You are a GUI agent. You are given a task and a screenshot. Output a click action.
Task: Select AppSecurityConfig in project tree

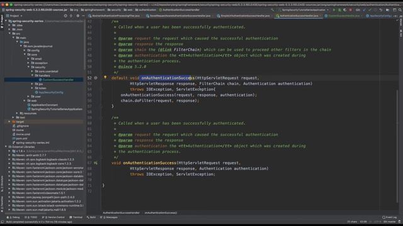pyautogui.click(x=51, y=92)
